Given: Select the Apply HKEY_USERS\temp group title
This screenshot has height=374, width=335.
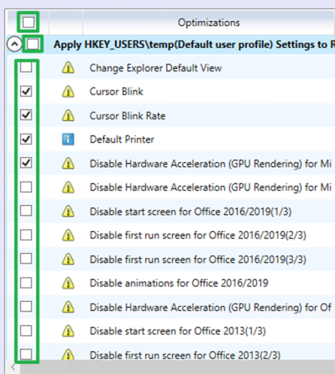Looking at the screenshot, I should [194, 45].
